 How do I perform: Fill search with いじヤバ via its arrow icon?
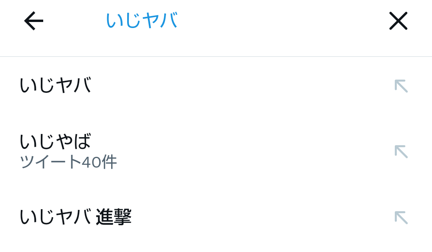pos(401,86)
